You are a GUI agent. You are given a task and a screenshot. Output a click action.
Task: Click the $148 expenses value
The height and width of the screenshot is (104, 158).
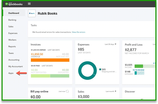[127, 72]
